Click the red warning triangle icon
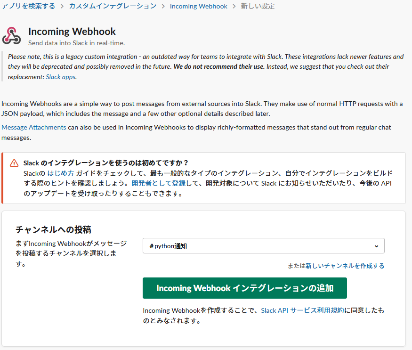Image resolution: width=412 pixels, height=350 pixels. (14, 163)
